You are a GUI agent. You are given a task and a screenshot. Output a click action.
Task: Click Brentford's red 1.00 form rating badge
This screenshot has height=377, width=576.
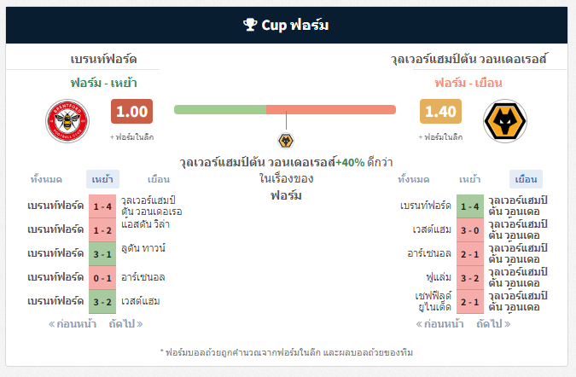[x=131, y=111]
